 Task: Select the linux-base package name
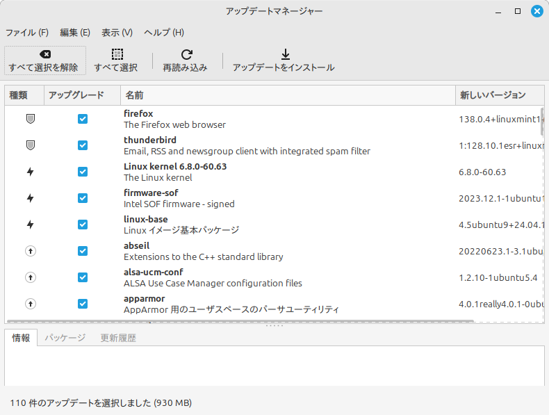pos(146,219)
